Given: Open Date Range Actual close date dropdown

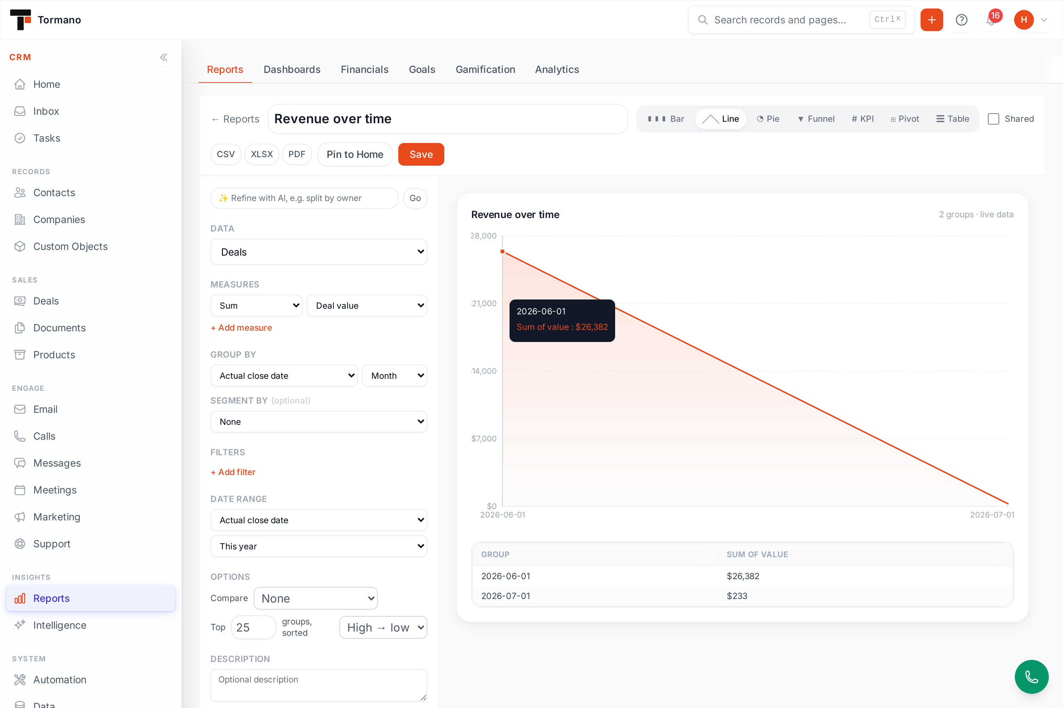Looking at the screenshot, I should (x=319, y=520).
